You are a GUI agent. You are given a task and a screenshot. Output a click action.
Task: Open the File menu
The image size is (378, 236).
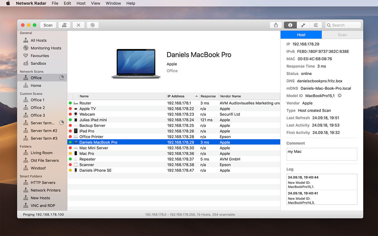click(55, 3)
